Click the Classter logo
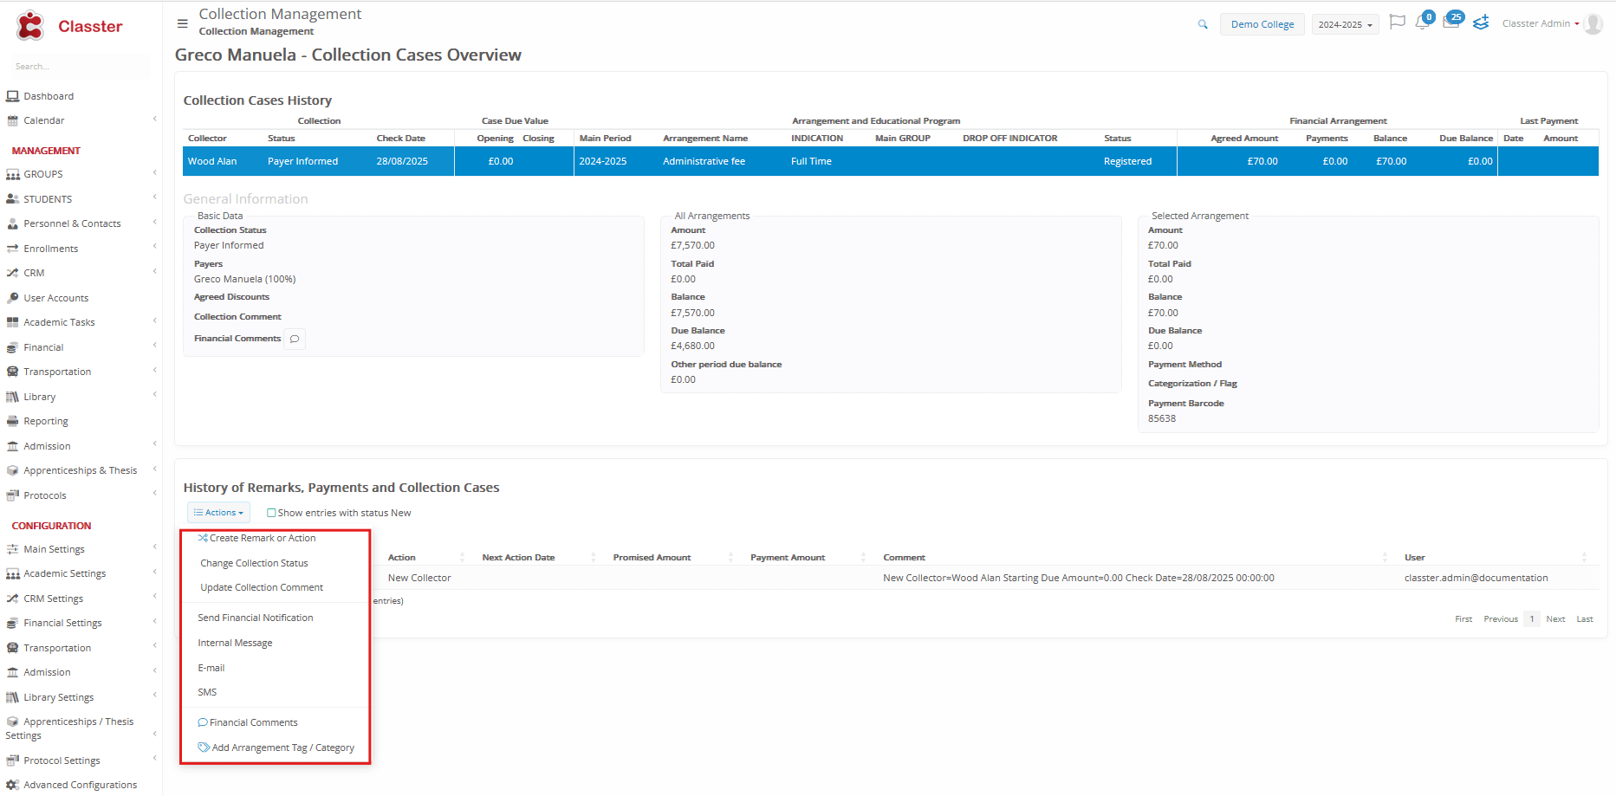This screenshot has width=1616, height=796. [x=69, y=26]
